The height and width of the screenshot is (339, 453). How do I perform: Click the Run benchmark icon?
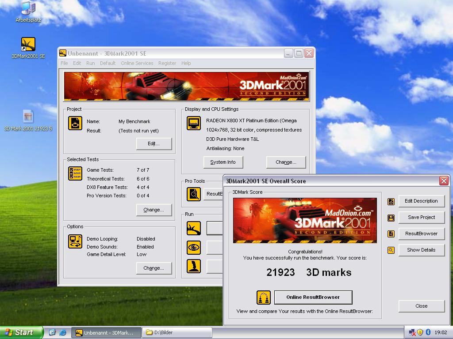pyautogui.click(x=194, y=228)
